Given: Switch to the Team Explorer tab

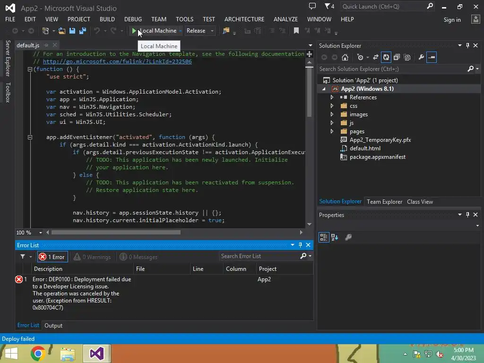Looking at the screenshot, I should pyautogui.click(x=384, y=201).
